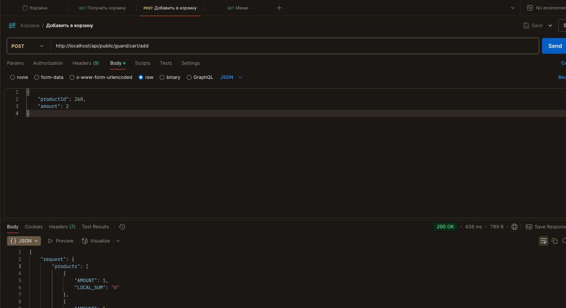
Task: Click the Preview play icon
Action: (x=50, y=241)
